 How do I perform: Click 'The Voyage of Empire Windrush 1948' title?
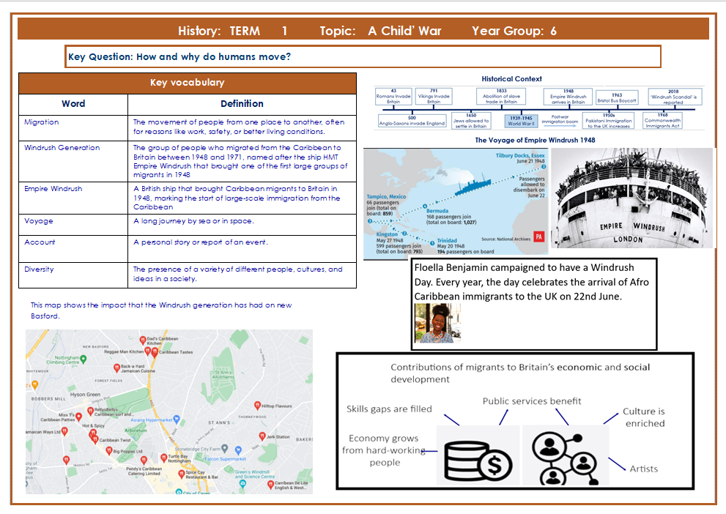point(536,140)
